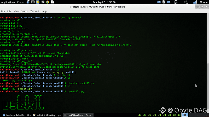
Task: Click setup.py in the ls output
Action: 58,72
